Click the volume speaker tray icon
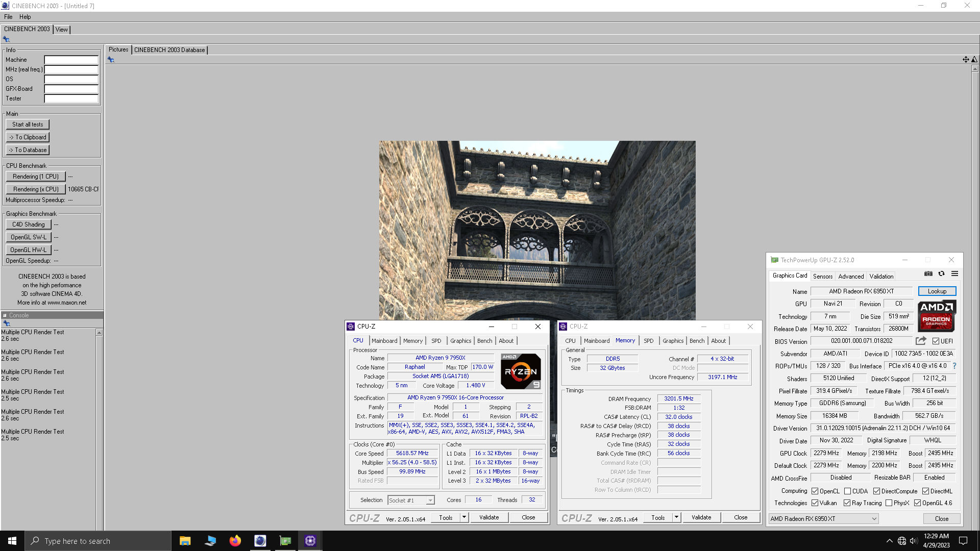Screen dimensions: 980x551 tap(914, 541)
